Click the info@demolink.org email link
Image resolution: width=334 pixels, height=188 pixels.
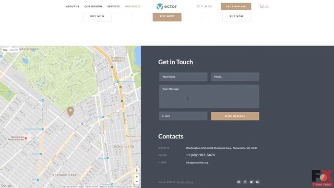[x=197, y=162]
